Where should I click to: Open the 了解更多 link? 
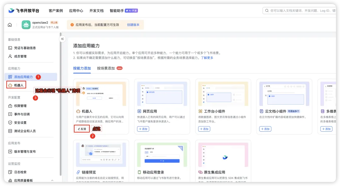[x=207, y=58]
